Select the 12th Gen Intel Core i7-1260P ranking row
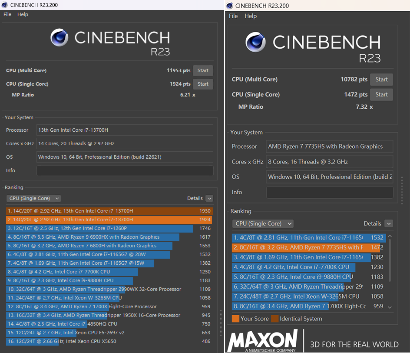This screenshot has height=353, width=410. 109,228
